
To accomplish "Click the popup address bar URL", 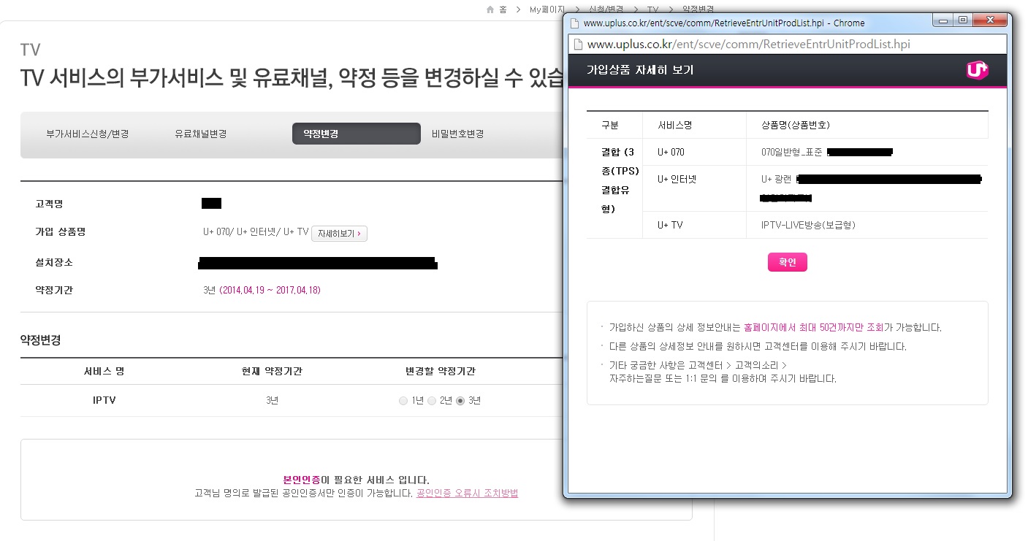I will [x=749, y=44].
